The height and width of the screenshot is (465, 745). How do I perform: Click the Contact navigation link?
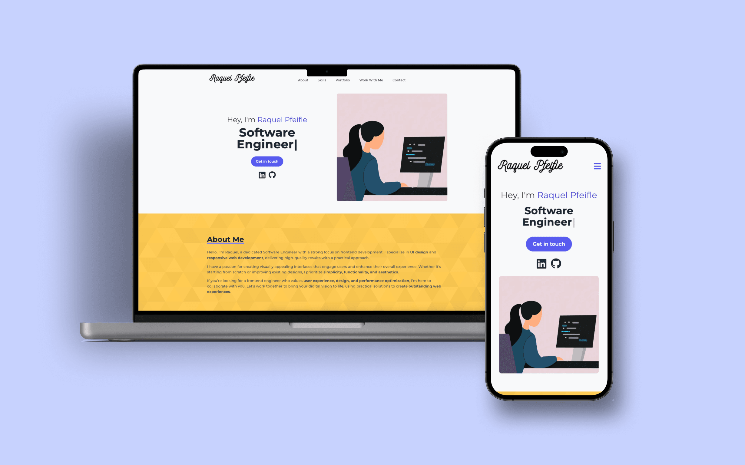(x=399, y=80)
